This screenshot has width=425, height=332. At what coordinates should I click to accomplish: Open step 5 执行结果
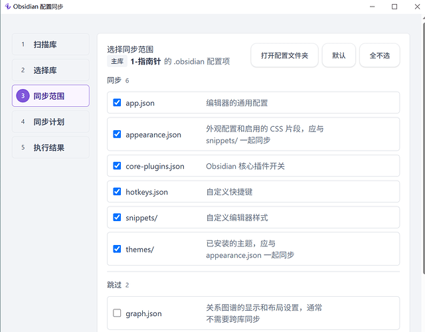50,147
